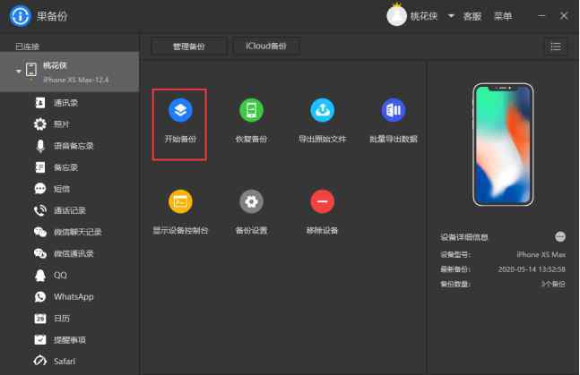Viewport: 580px width, 375px height.
Task: Open the iCloud备份 tab
Action: point(266,47)
